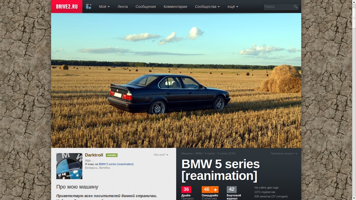Click the Статистика label under Овердрайв
The image size is (356, 200).
coord(209,199)
